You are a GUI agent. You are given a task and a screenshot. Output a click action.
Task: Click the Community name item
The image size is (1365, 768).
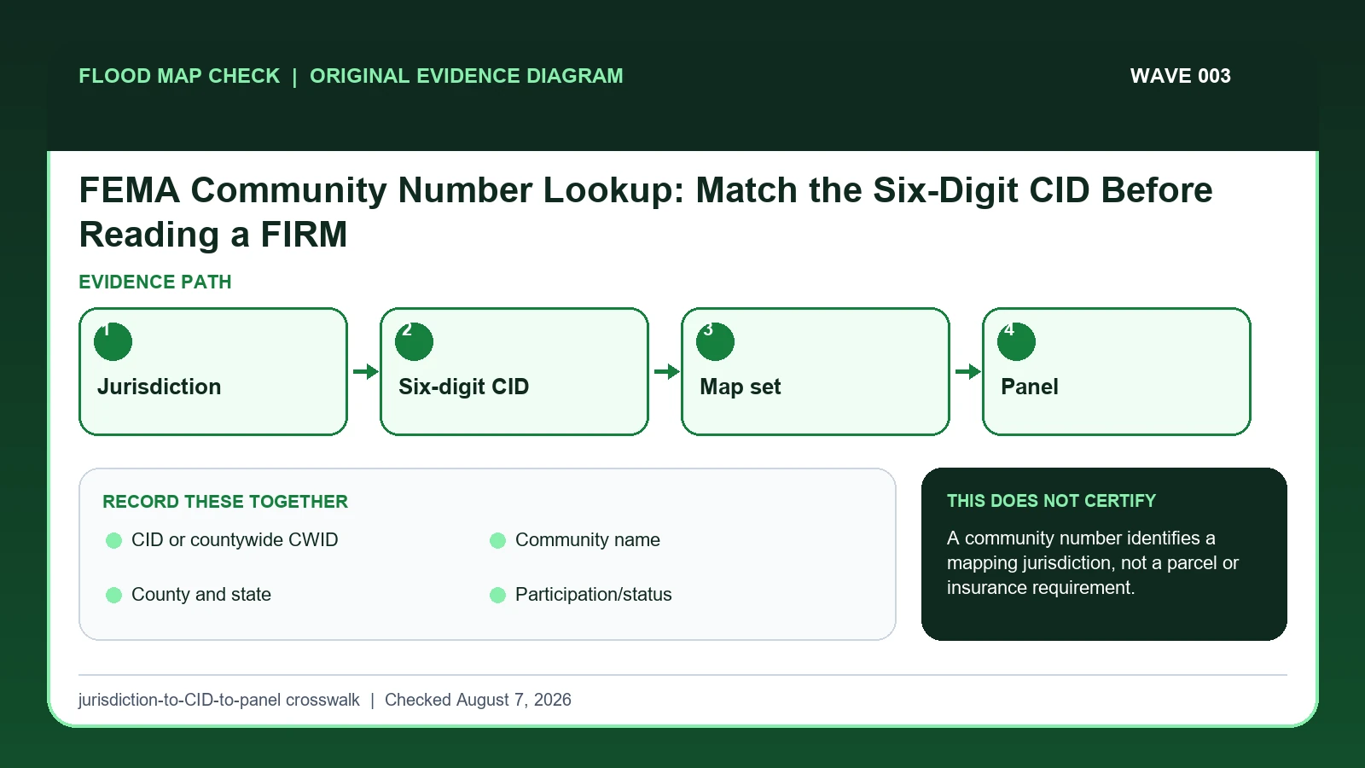(x=588, y=540)
